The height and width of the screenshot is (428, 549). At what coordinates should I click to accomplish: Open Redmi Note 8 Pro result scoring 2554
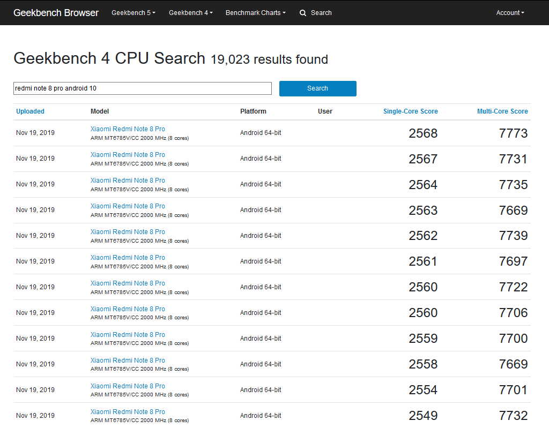pos(128,386)
